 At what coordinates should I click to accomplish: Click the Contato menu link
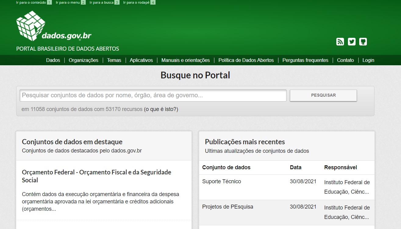(345, 60)
